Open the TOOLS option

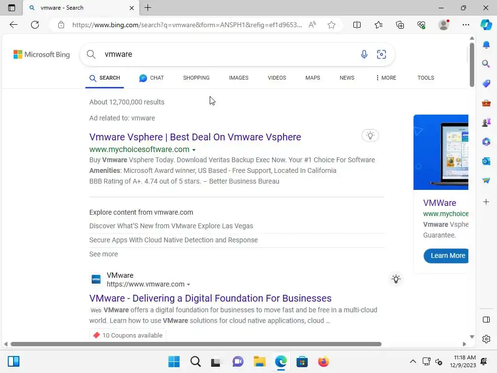click(x=426, y=78)
